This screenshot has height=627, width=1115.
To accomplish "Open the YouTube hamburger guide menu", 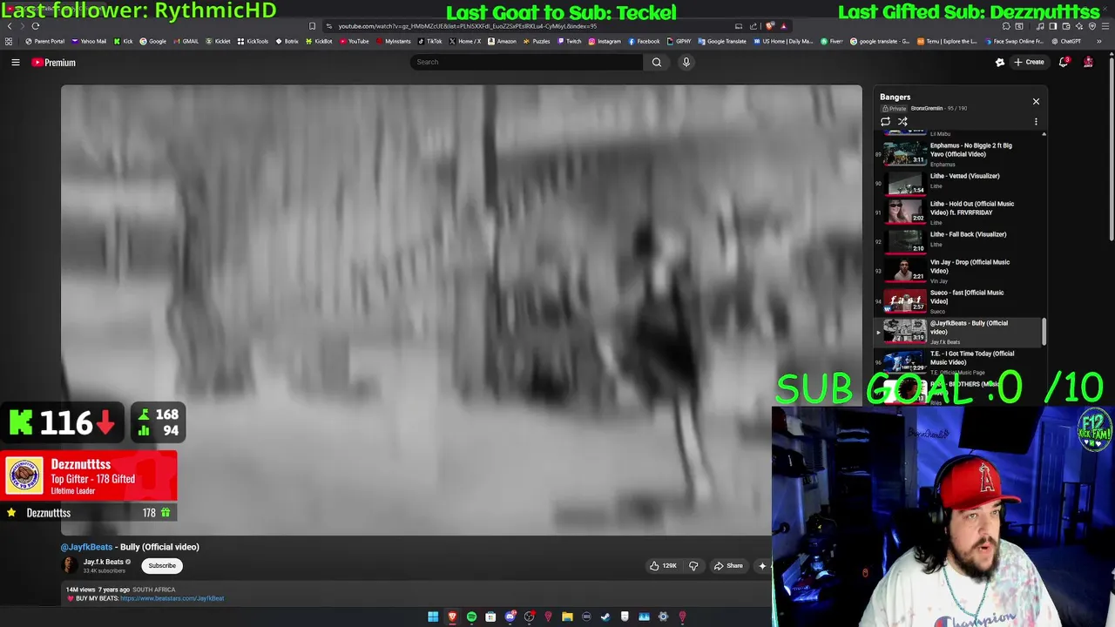I will click(16, 62).
